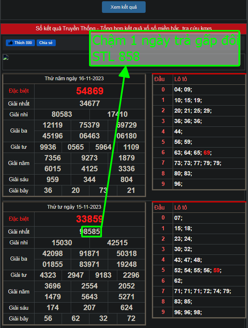Click the red Sổ kết quả Truyền Thống header
The height and width of the screenshot is (328, 248).
124,28
